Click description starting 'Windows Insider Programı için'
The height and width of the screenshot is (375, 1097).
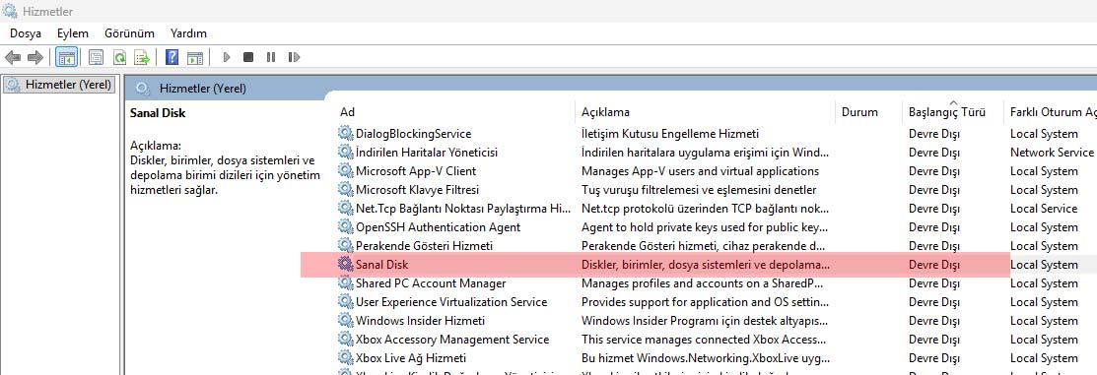[x=706, y=321]
